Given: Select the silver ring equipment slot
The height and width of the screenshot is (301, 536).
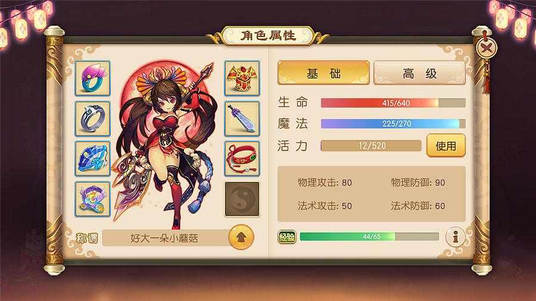Looking at the screenshot, I should point(93,118).
